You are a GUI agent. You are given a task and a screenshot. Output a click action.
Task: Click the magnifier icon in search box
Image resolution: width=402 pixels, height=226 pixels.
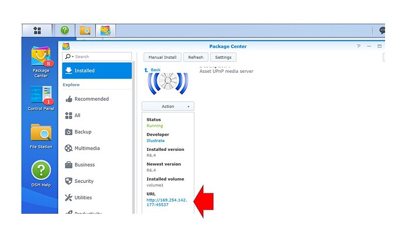[68, 57]
